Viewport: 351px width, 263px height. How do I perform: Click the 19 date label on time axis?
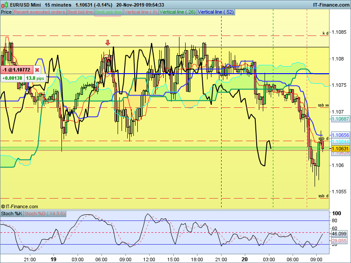coord(53,259)
